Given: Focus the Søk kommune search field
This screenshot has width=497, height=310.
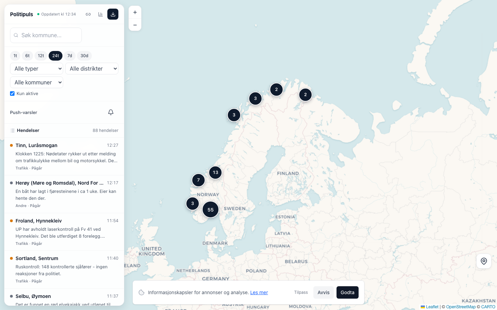Looking at the screenshot, I should 46,35.
